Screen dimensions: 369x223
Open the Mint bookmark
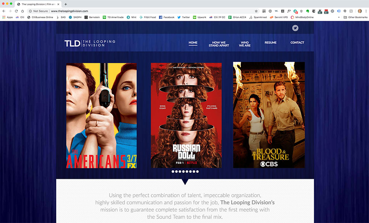pos(132,17)
